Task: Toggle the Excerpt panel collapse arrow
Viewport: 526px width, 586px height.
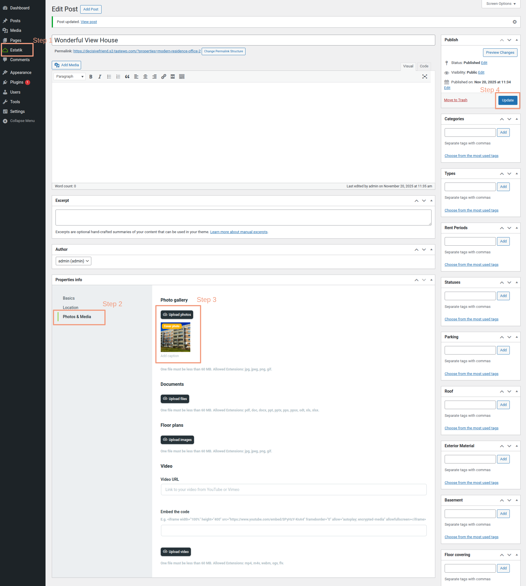Action: pos(431,200)
